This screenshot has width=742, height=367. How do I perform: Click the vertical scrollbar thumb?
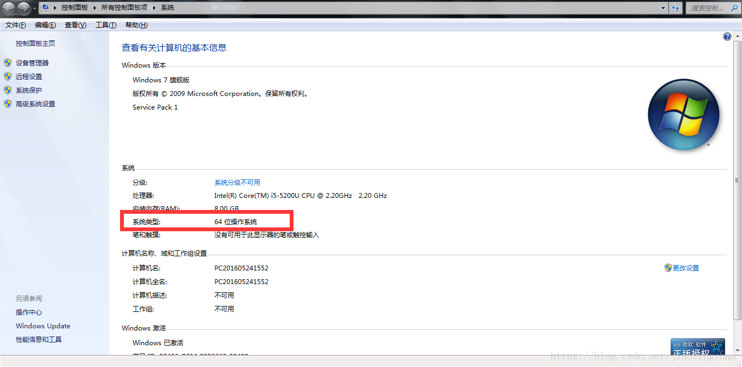[x=738, y=179]
